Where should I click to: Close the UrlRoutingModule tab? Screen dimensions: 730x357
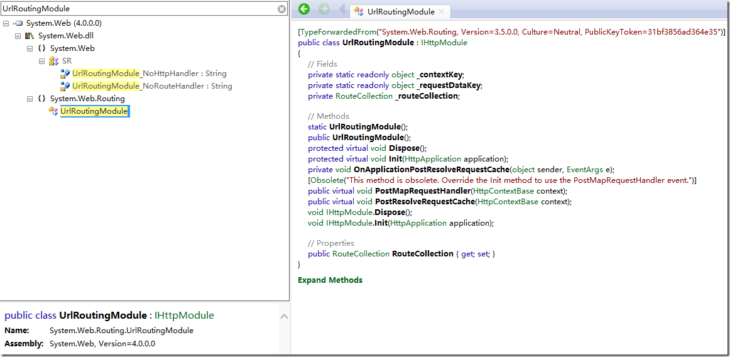[x=442, y=11]
